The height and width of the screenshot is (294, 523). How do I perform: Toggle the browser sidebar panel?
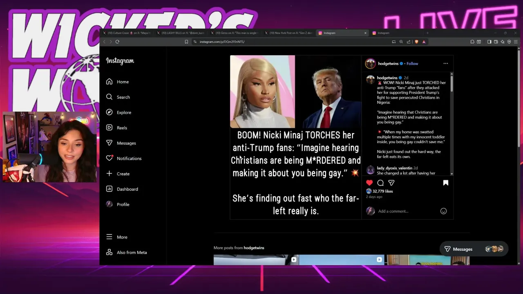point(489,42)
